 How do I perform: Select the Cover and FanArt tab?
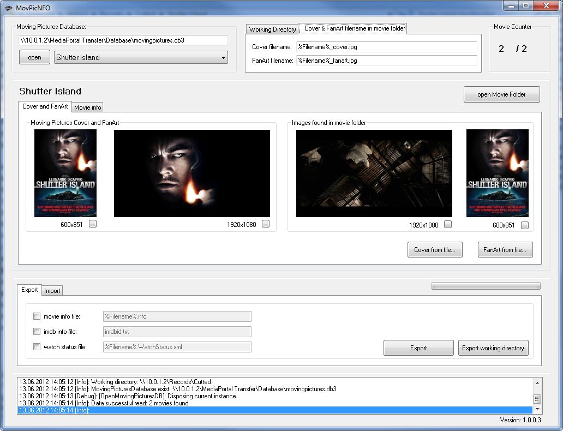tap(45, 106)
